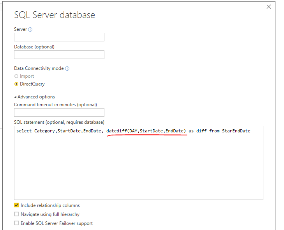
Task: Click inside the SQL statement text area
Action: pyautogui.click(x=139, y=163)
